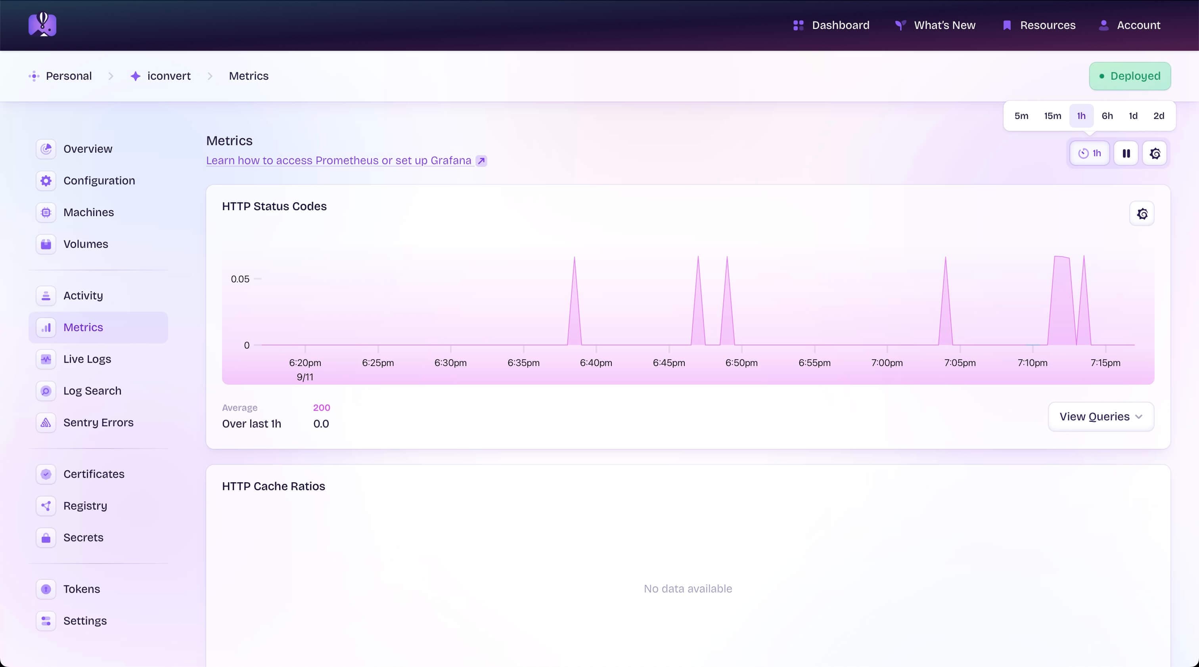Open the Overview section icon in sidebar
The width and height of the screenshot is (1199, 667).
[x=46, y=148]
